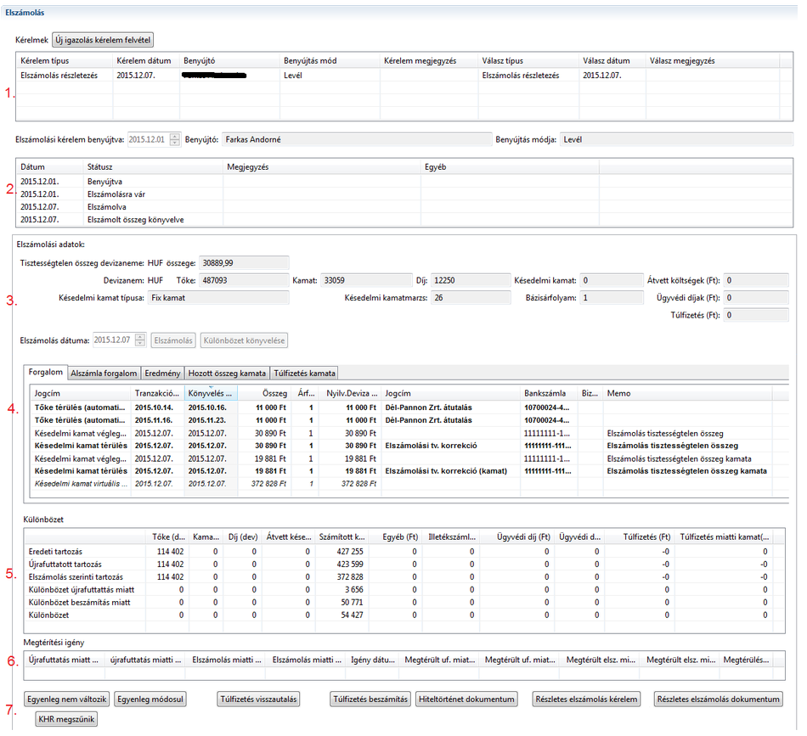The height and width of the screenshot is (736, 807).
Task: Click the 'Túlfizetés beszámítás' button
Action: pyautogui.click(x=370, y=699)
